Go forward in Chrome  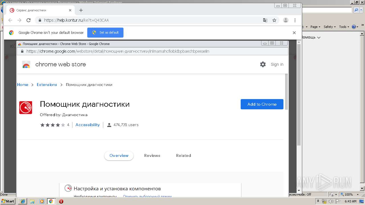[x=19, y=20]
